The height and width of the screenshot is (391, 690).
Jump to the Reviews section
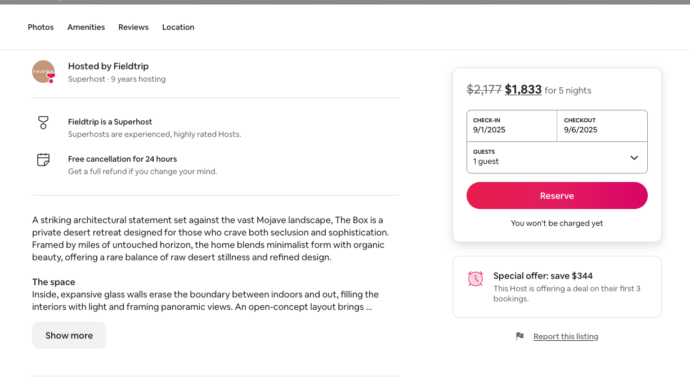[133, 27]
